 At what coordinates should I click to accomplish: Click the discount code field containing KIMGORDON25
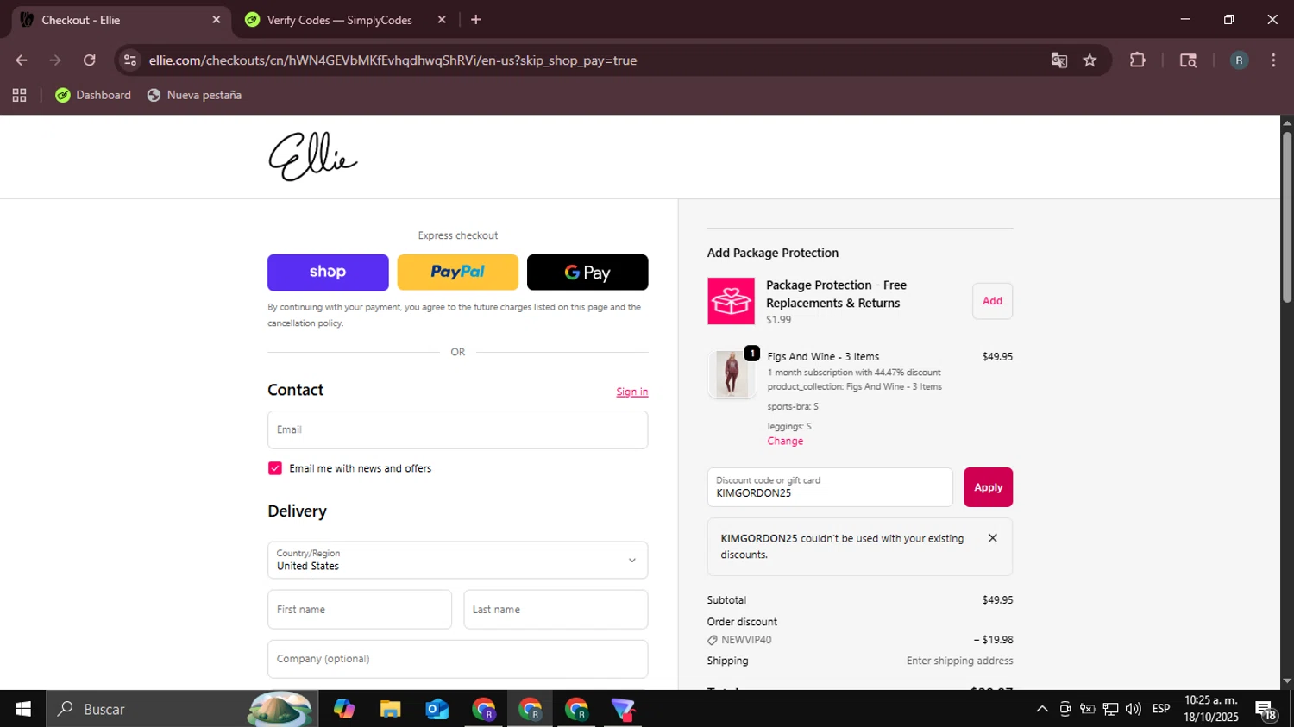[x=830, y=487]
